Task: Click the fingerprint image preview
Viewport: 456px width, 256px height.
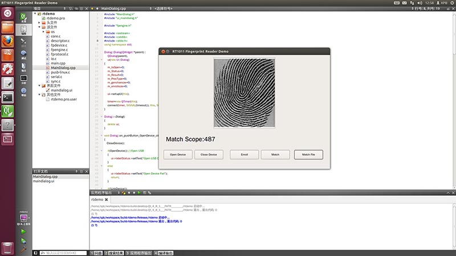Action: click(245, 93)
